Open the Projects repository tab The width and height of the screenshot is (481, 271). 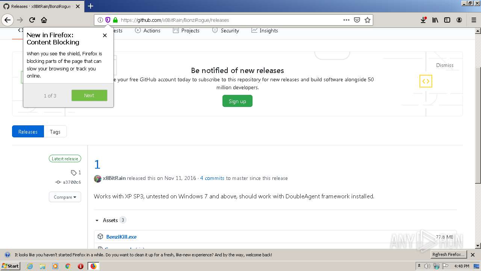coord(186,30)
